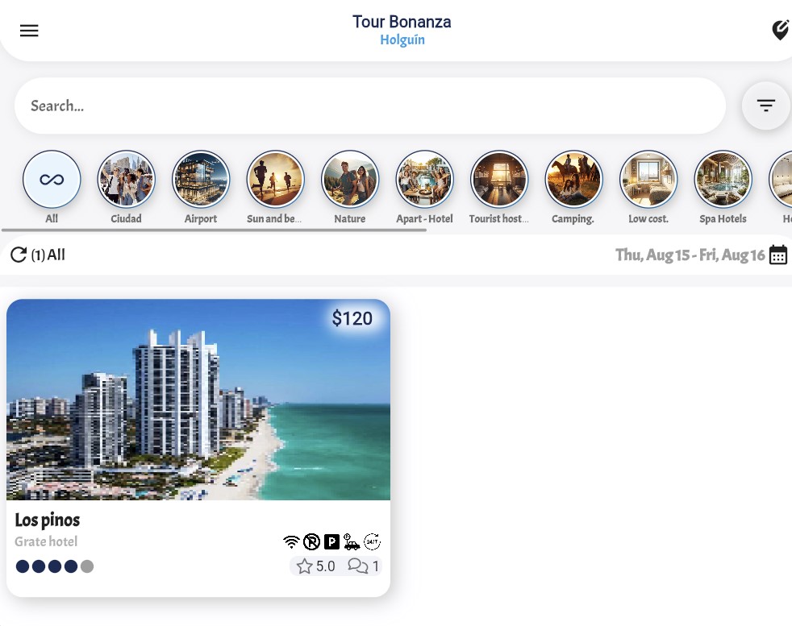Focus the Search input field
792x626 pixels.
[x=369, y=106]
